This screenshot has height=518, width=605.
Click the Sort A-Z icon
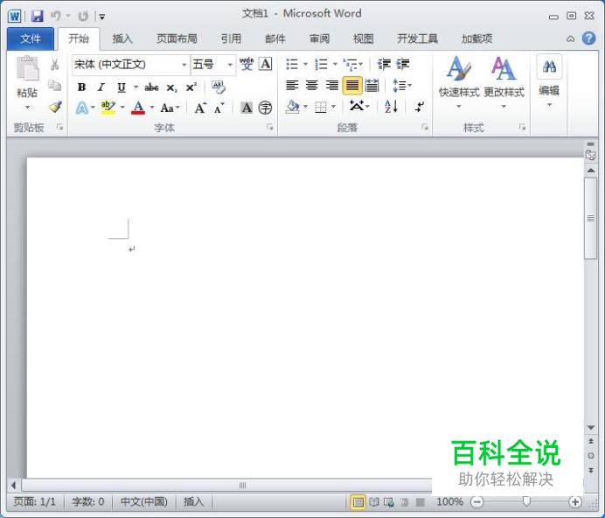pyautogui.click(x=392, y=106)
